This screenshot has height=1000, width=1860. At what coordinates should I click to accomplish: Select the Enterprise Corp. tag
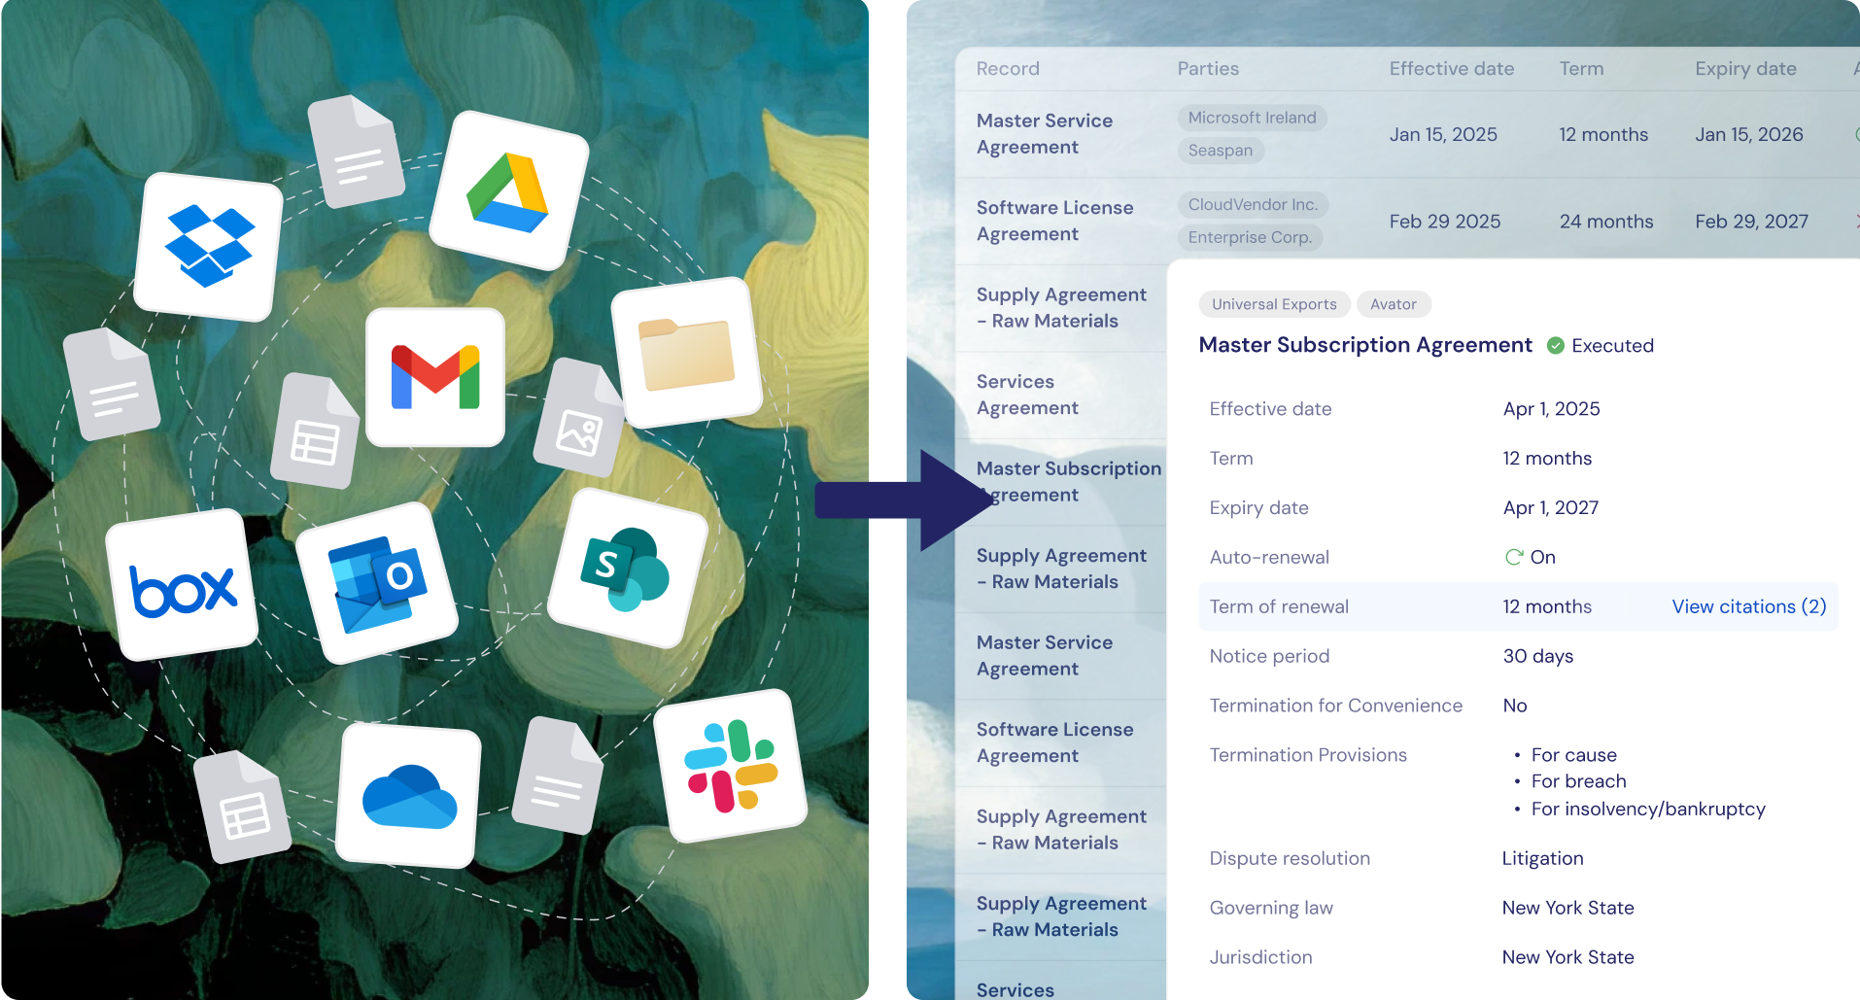click(x=1250, y=237)
